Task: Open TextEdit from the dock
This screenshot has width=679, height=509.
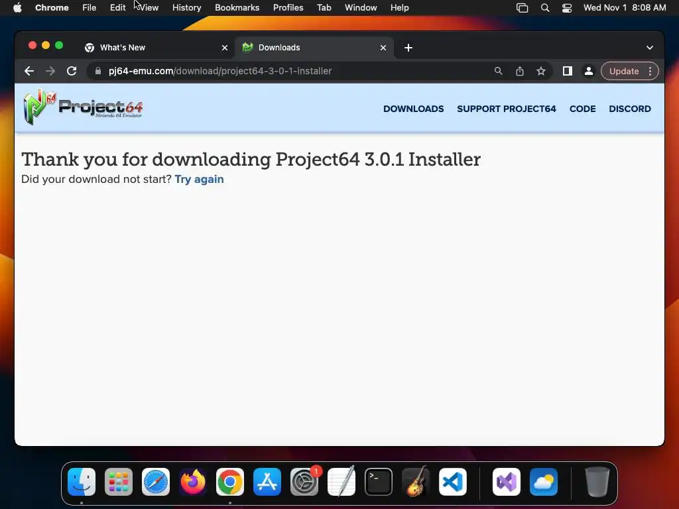Action: (x=341, y=482)
